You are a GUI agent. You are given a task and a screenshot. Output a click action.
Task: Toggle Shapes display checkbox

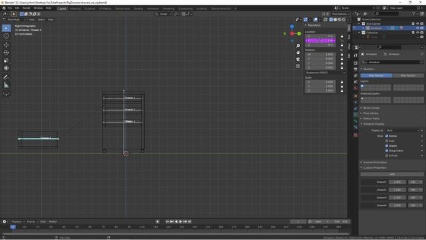click(x=387, y=145)
